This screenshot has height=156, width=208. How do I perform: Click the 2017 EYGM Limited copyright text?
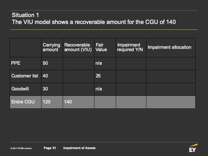21,148
